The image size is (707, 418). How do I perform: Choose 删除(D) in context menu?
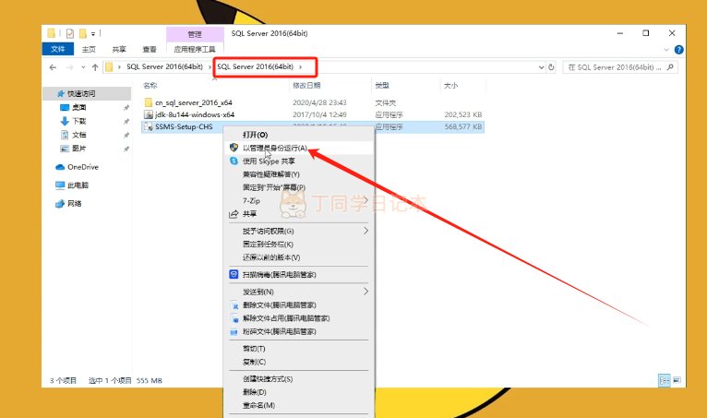pyautogui.click(x=299, y=392)
